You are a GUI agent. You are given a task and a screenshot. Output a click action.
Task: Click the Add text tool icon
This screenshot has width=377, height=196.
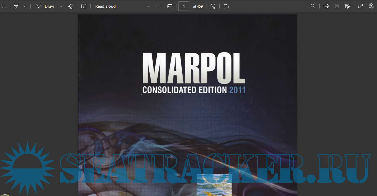tap(84, 6)
